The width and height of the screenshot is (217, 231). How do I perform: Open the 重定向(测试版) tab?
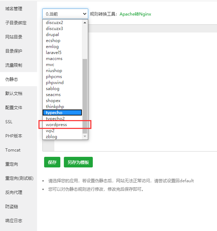pyautogui.click(x=19, y=178)
